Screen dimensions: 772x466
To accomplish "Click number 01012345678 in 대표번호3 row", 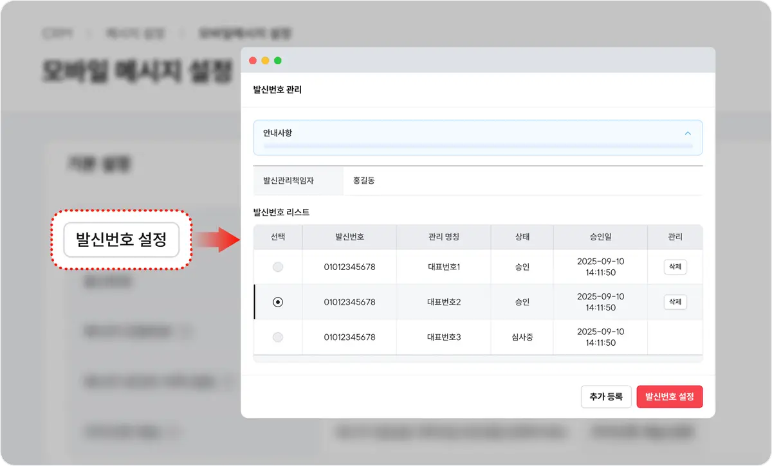I will [x=349, y=337].
